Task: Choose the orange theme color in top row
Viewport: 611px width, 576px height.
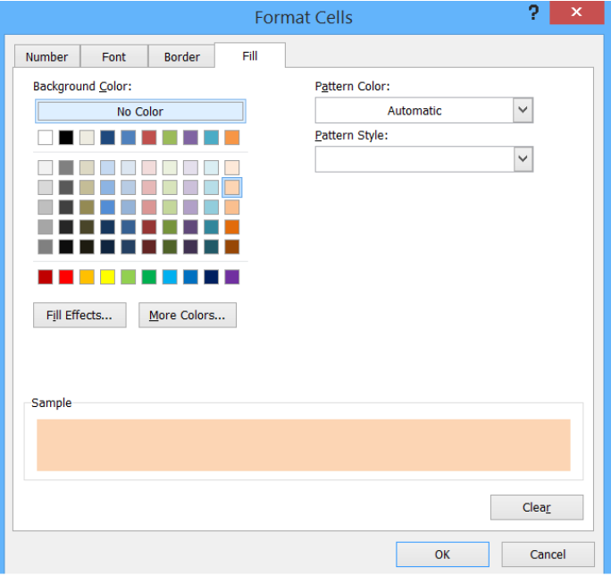Action: pos(231,138)
